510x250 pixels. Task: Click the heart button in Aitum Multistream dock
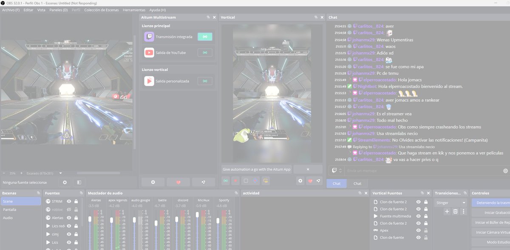178,182
